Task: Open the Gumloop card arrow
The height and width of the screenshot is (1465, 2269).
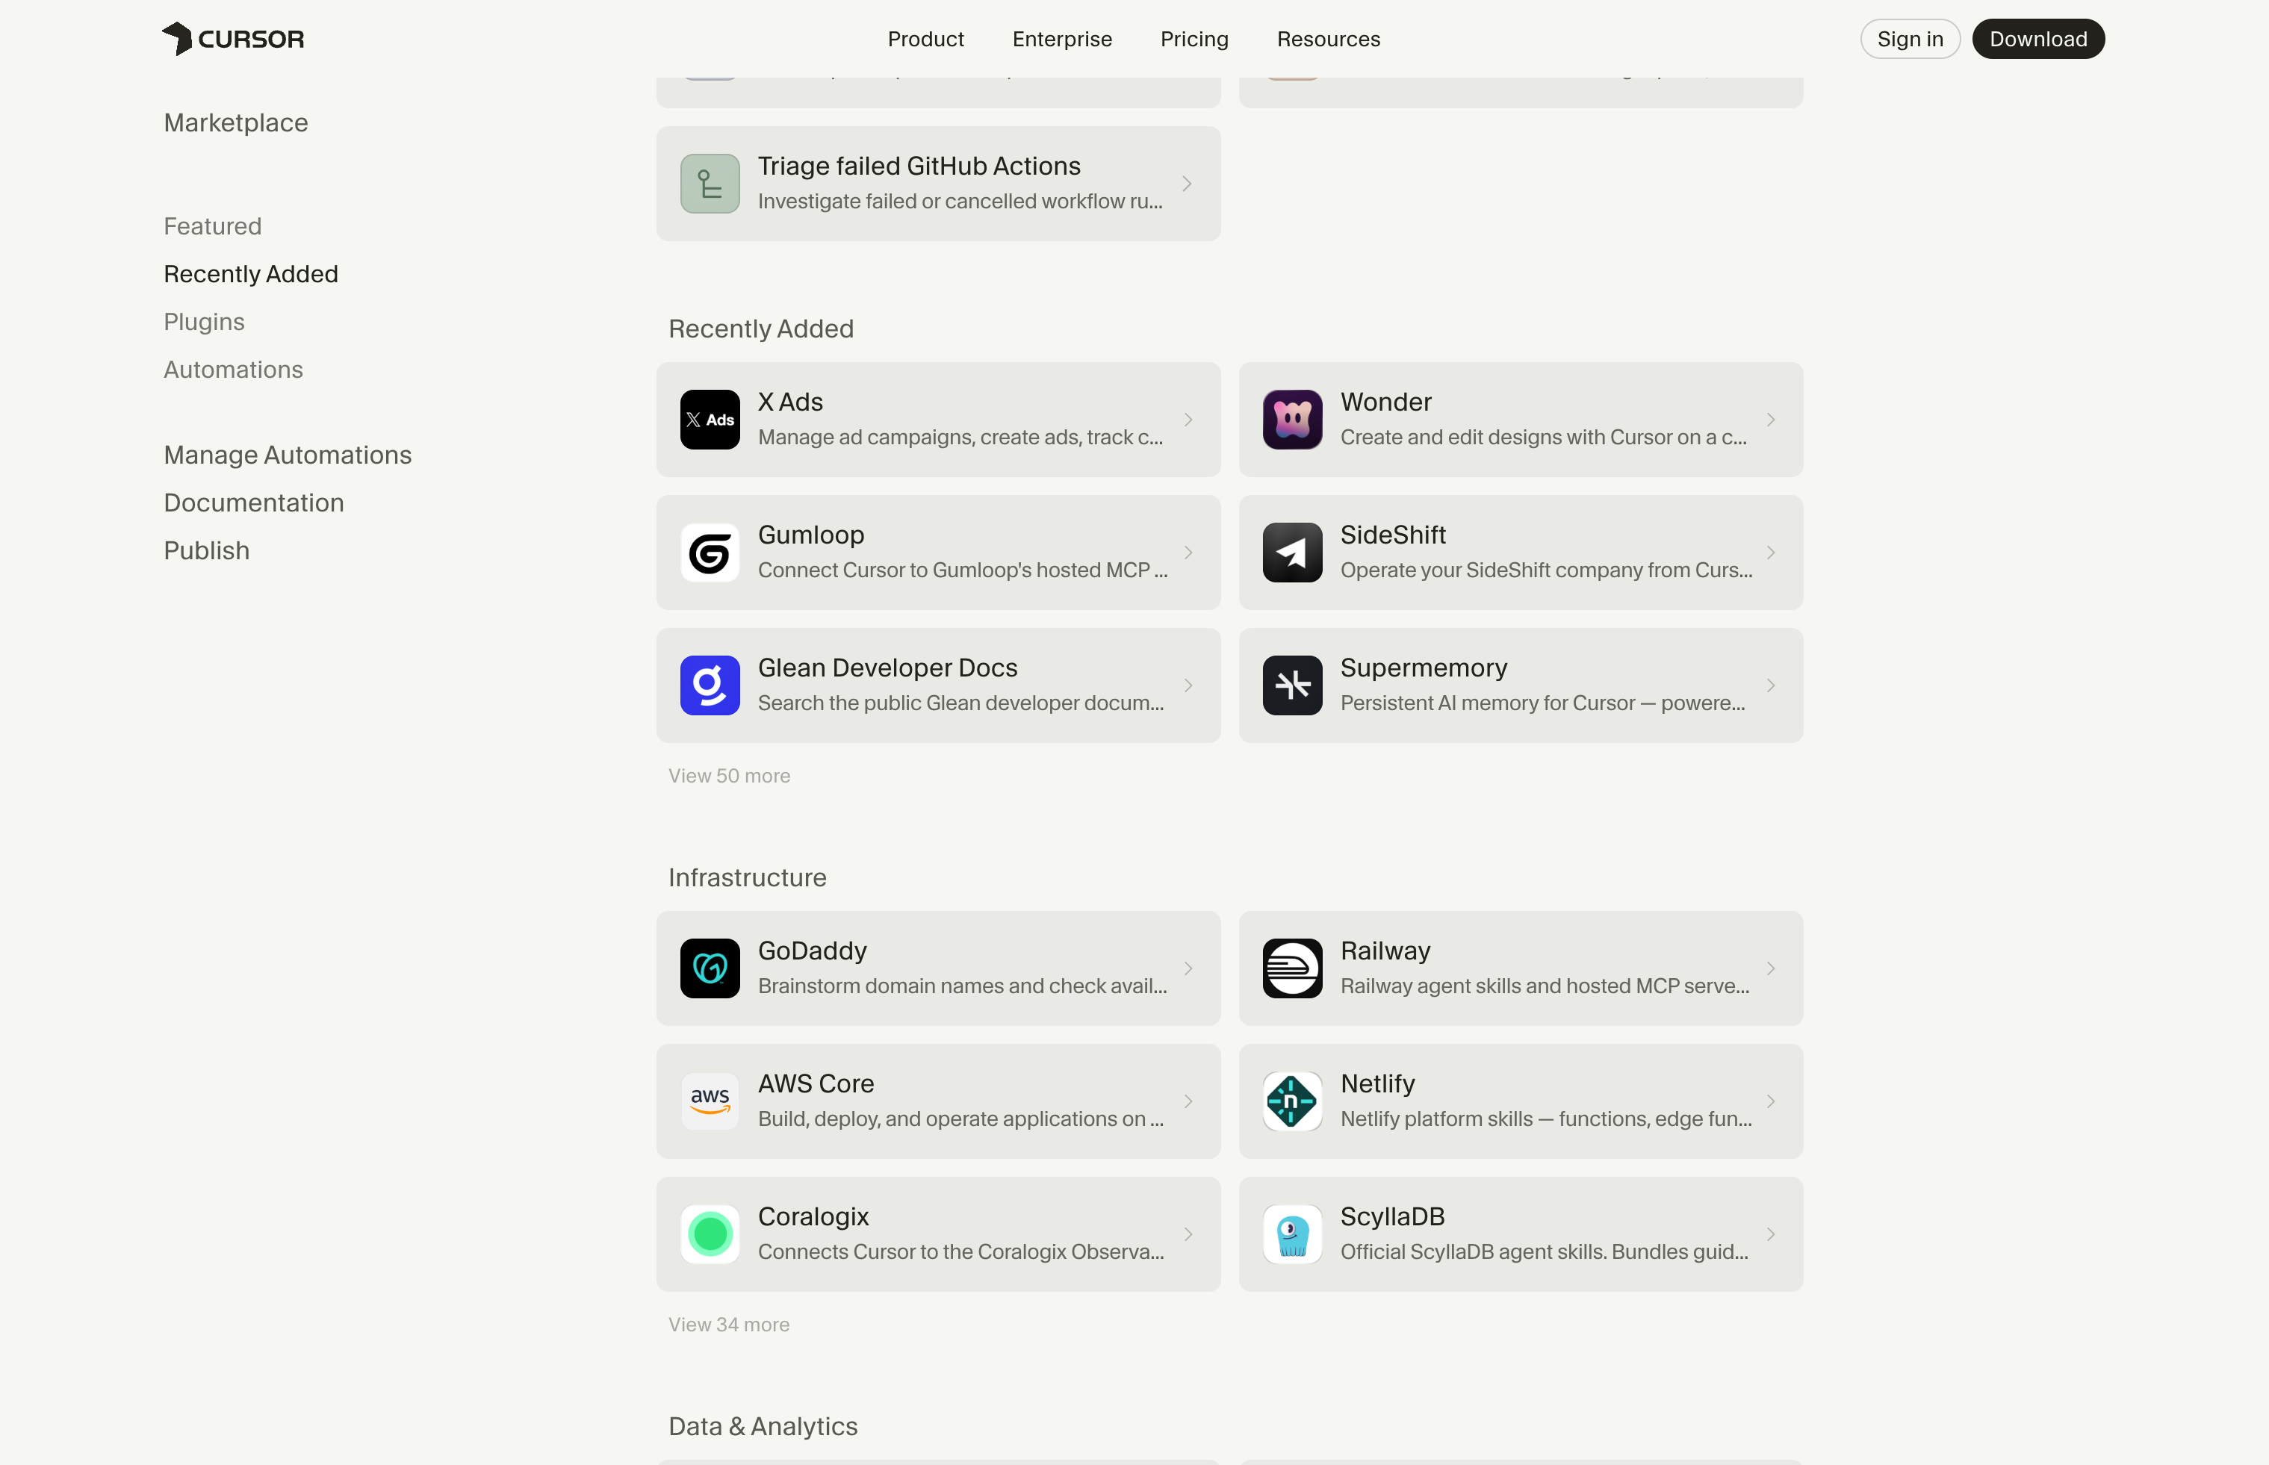Action: point(1188,553)
